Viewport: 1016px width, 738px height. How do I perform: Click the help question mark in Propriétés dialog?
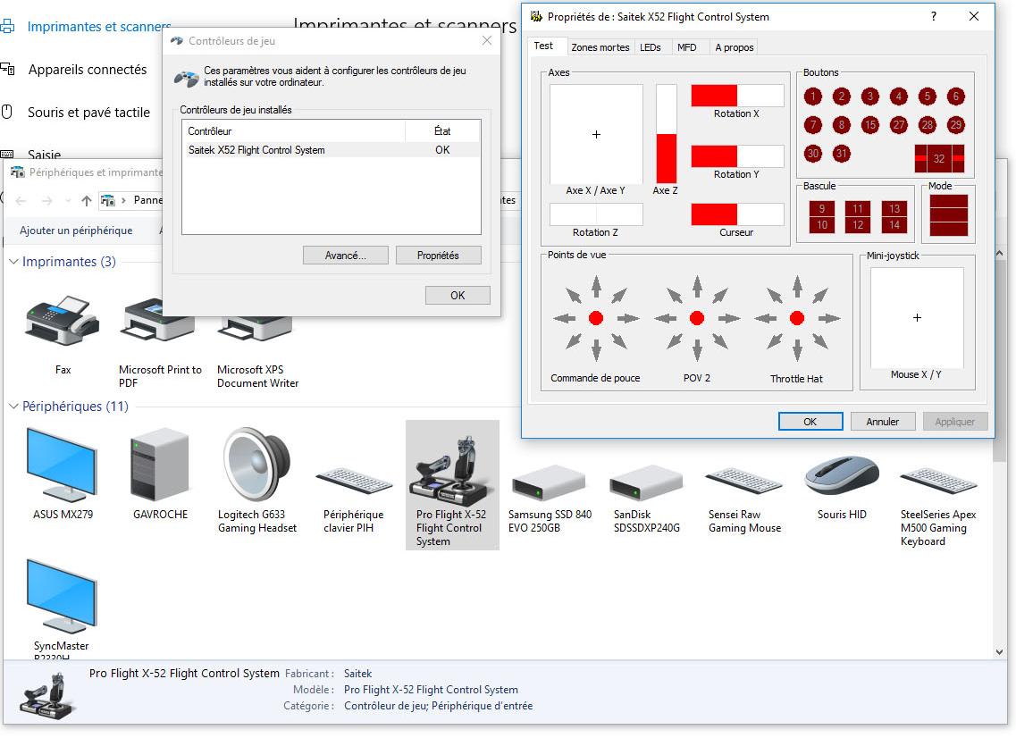click(934, 16)
